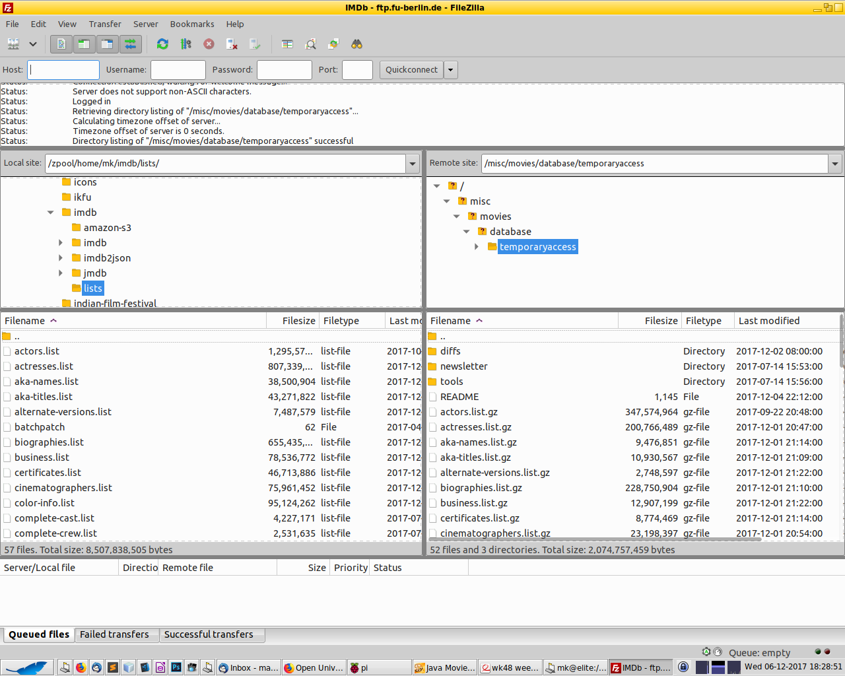Select the amazon-s3 local folder
845x676 pixels.
pos(107,228)
